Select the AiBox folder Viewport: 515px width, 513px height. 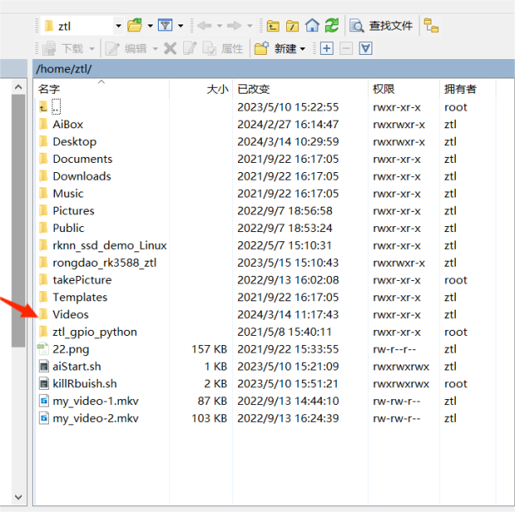tap(68, 124)
